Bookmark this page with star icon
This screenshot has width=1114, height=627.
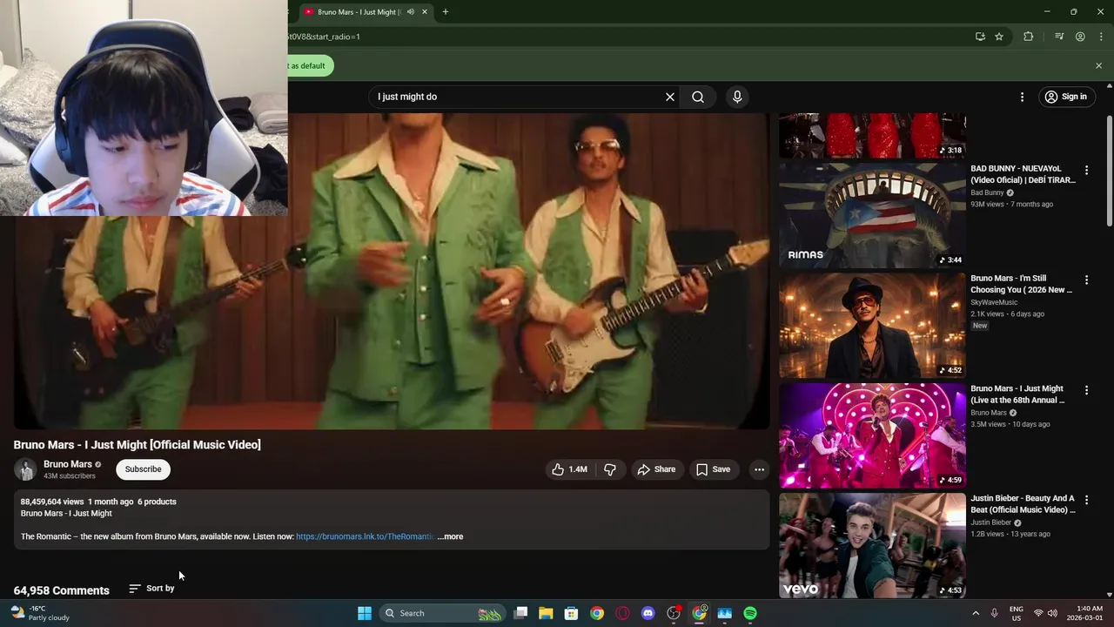pos(999,37)
